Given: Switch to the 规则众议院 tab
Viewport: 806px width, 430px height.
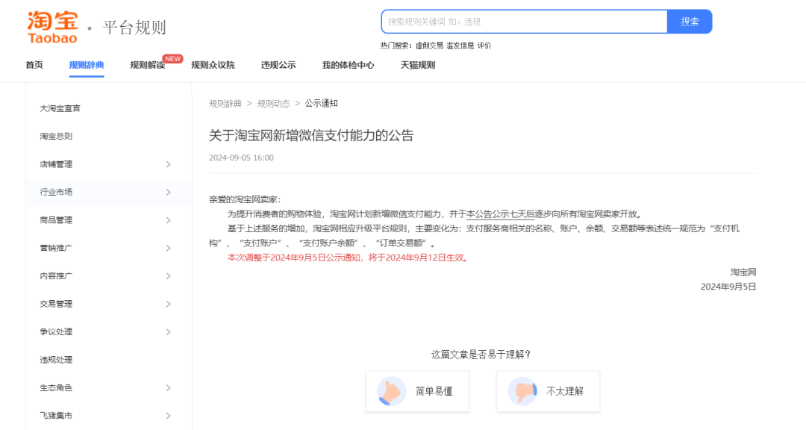Looking at the screenshot, I should pyautogui.click(x=213, y=65).
